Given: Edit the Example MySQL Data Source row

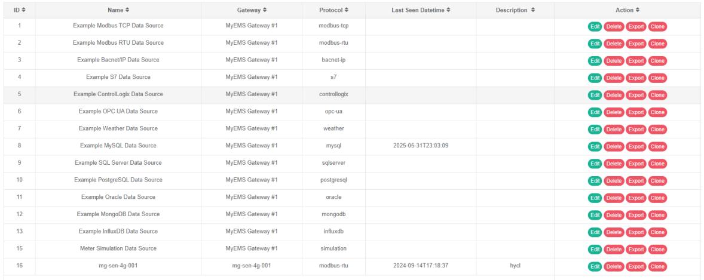Looking at the screenshot, I should point(595,146).
